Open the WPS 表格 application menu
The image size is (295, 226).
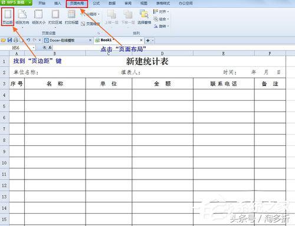(x=16, y=2)
